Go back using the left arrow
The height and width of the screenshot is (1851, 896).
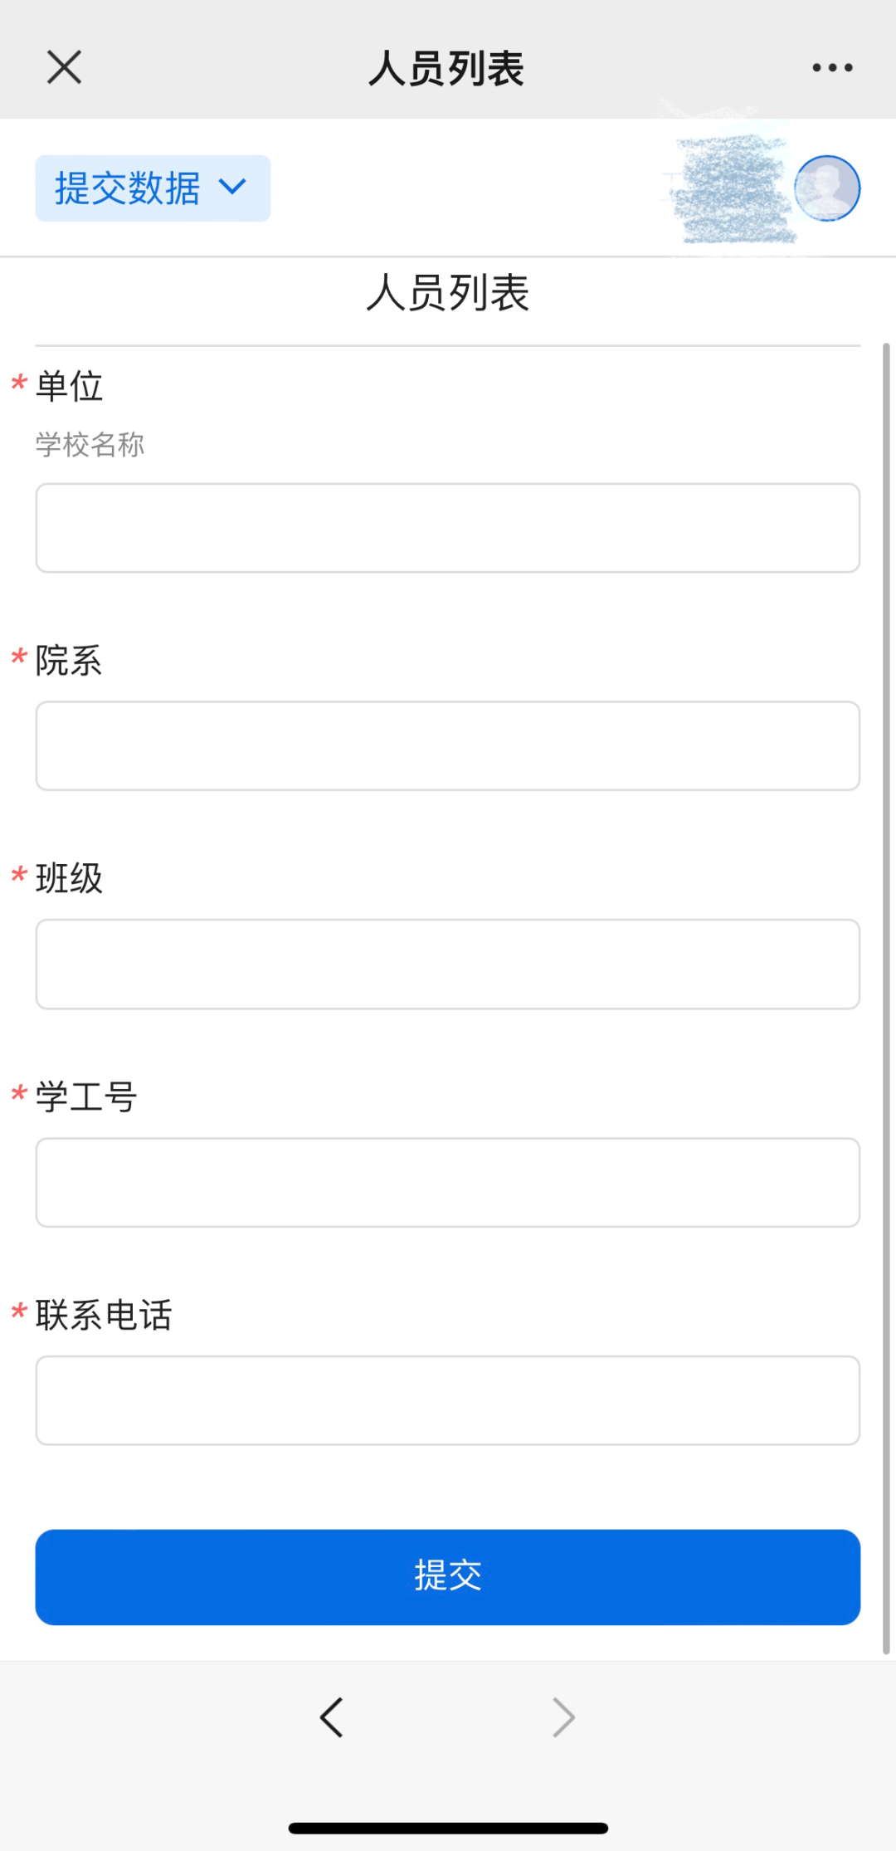(332, 1717)
